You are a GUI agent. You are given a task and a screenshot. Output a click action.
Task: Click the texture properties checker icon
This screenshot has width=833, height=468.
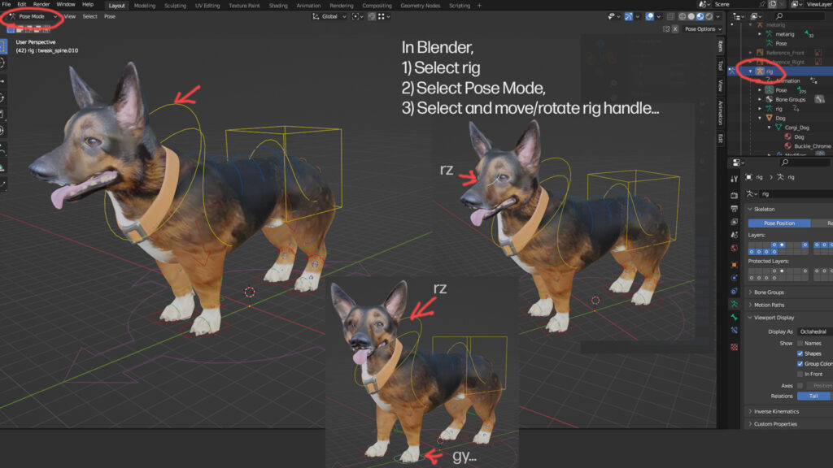[735, 347]
